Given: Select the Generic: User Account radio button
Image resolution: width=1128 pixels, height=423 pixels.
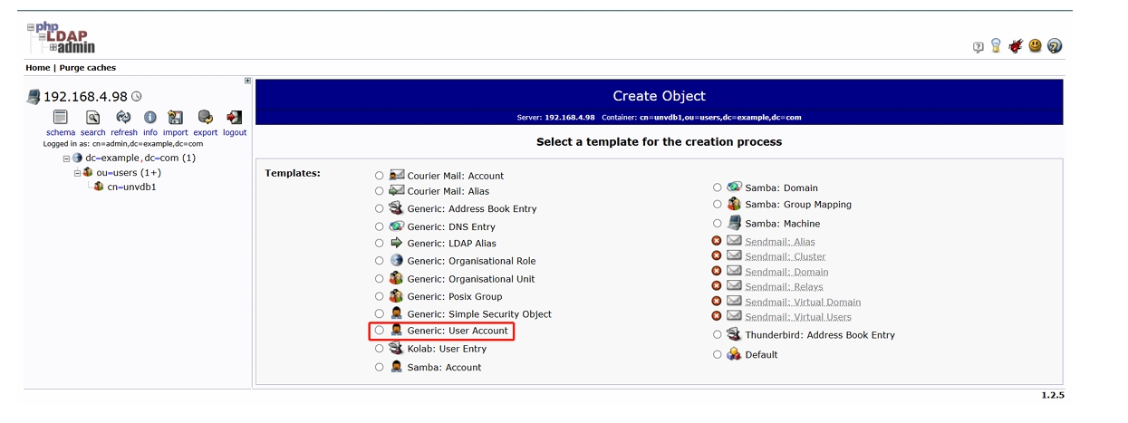Looking at the screenshot, I should click(x=380, y=332).
